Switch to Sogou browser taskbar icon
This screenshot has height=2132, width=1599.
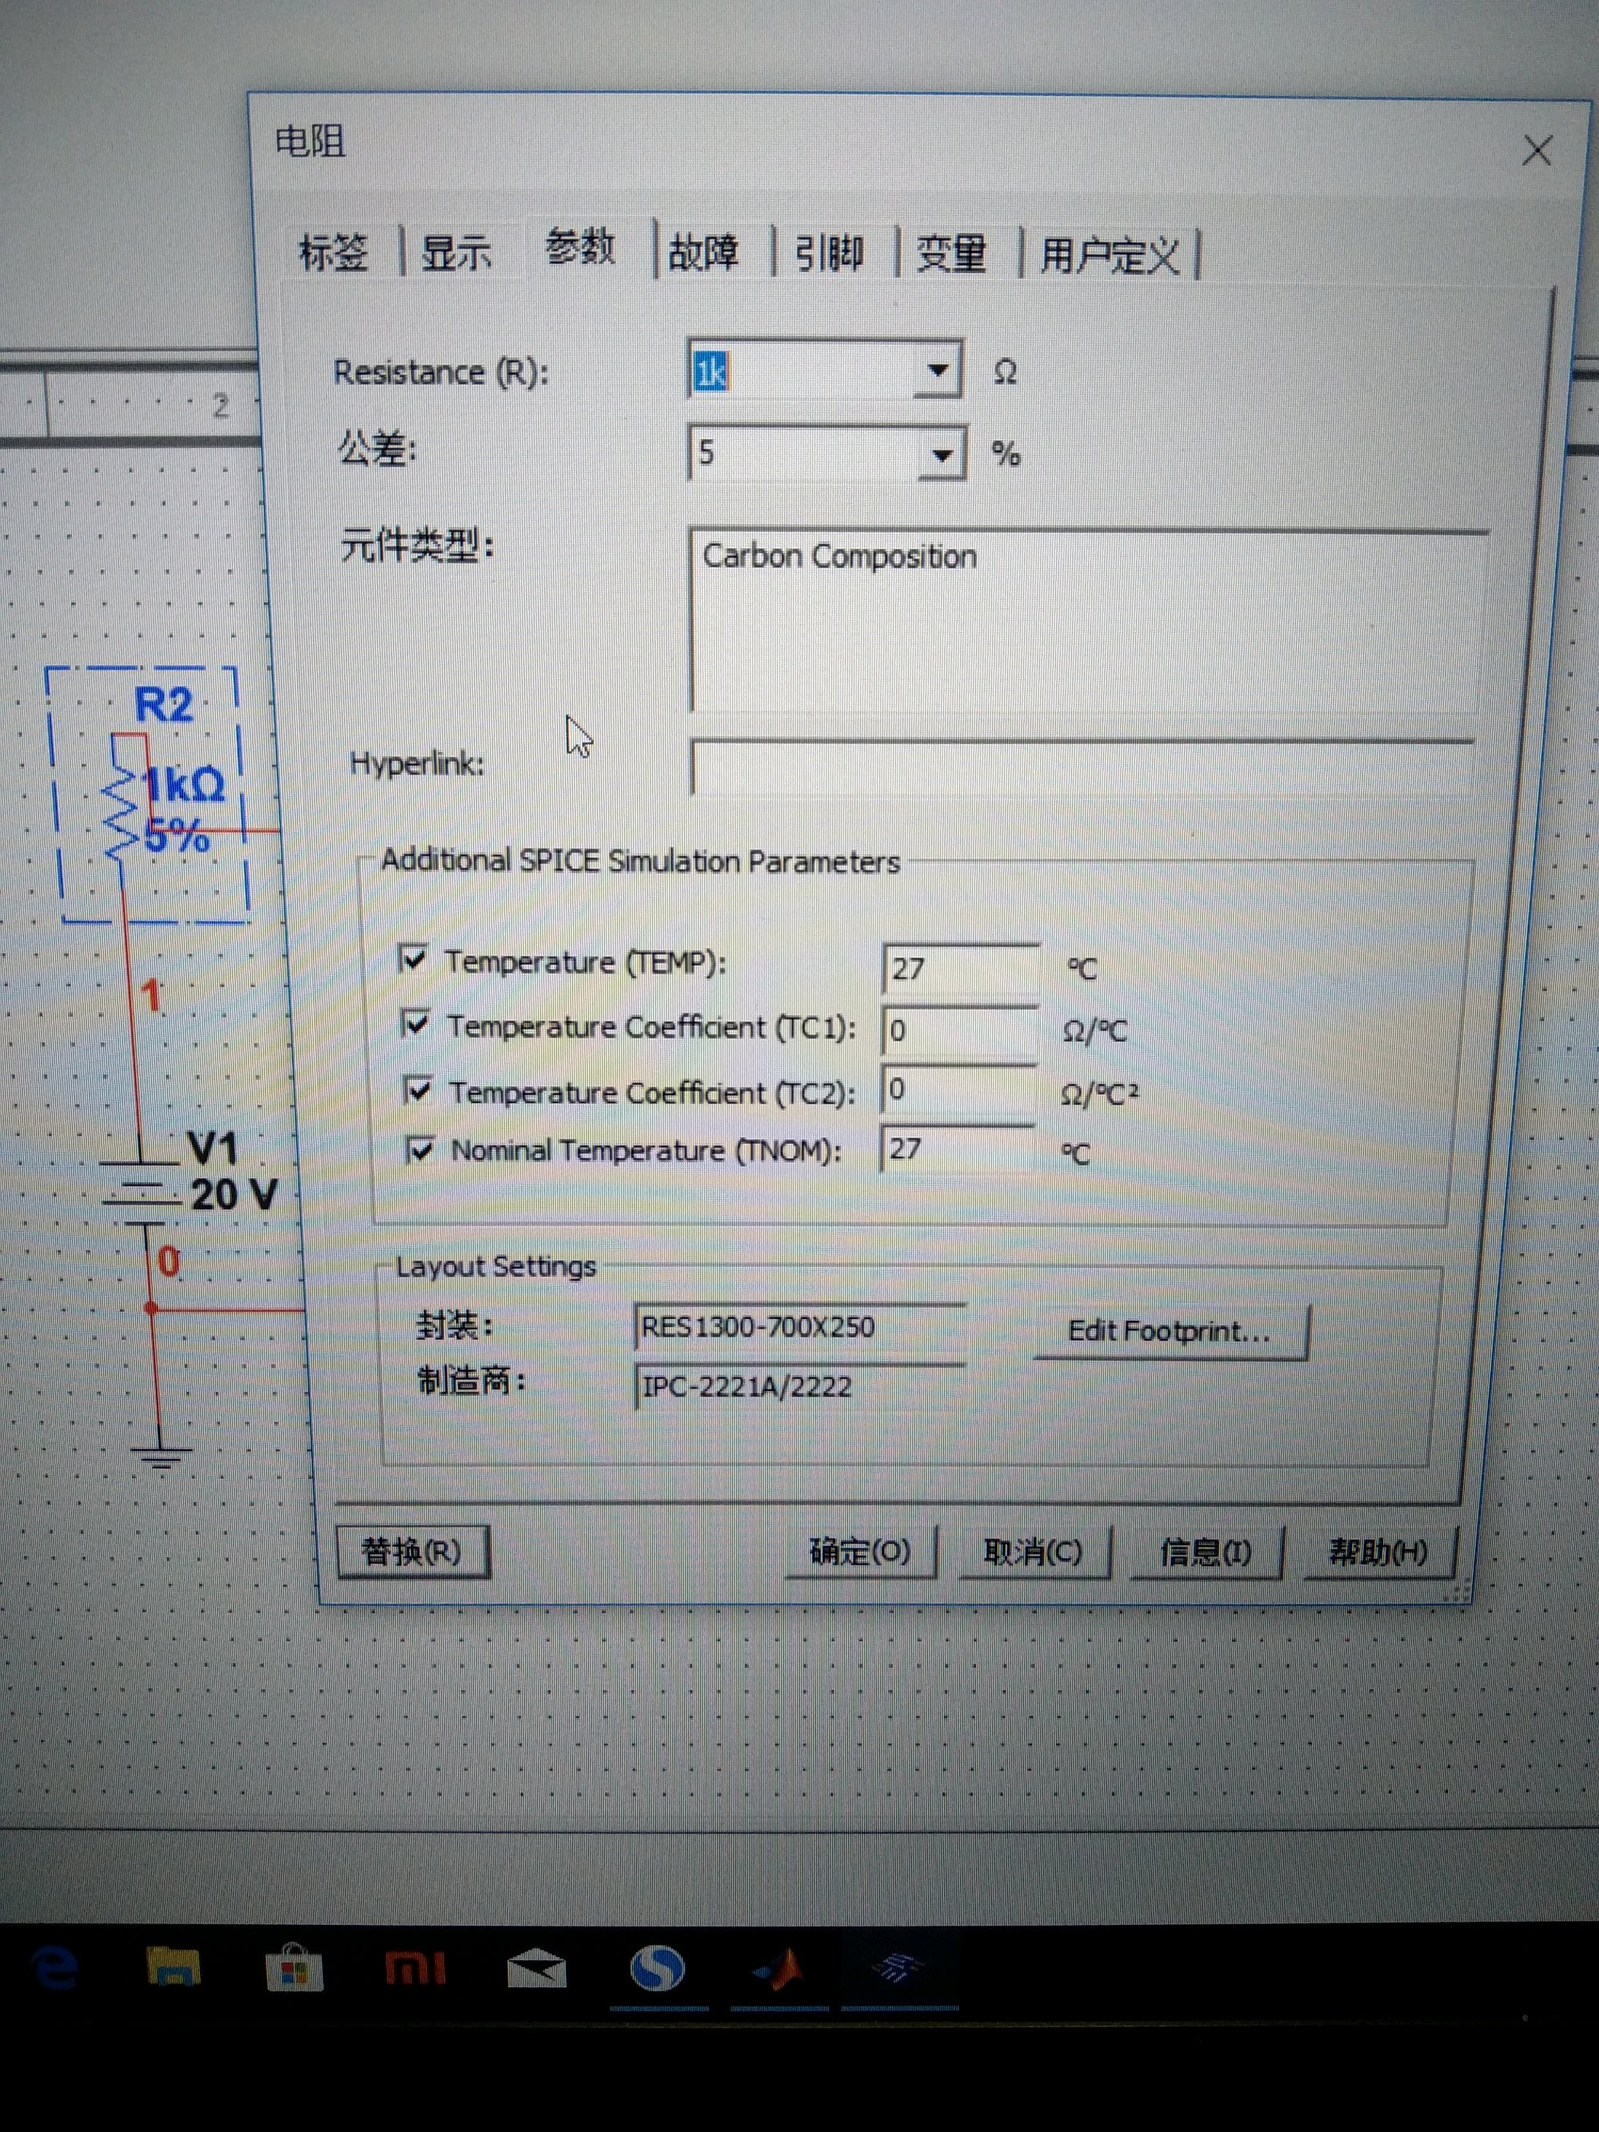(x=658, y=1967)
